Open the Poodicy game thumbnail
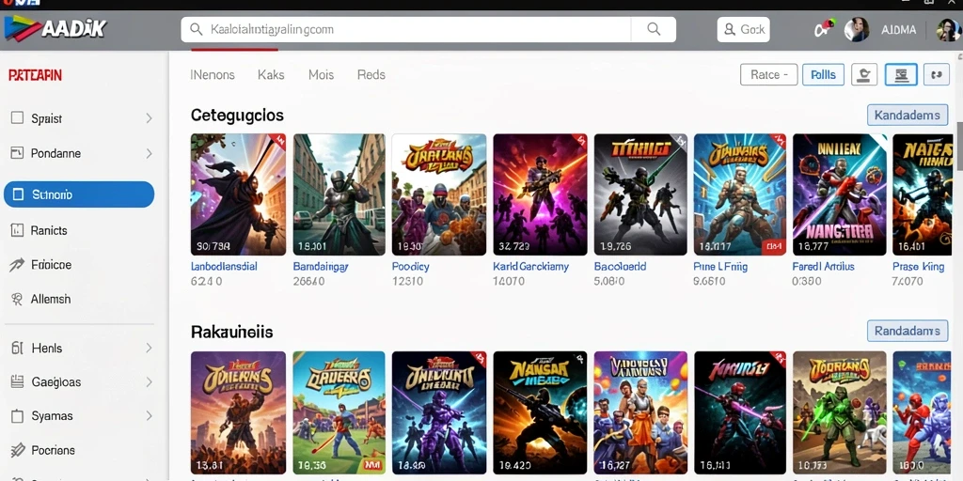 click(x=439, y=194)
